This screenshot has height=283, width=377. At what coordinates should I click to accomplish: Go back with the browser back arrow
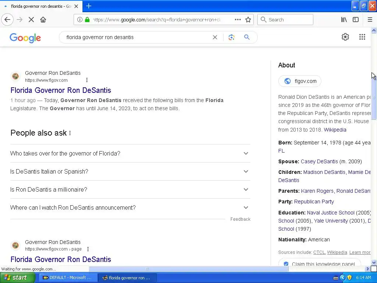coord(7,20)
